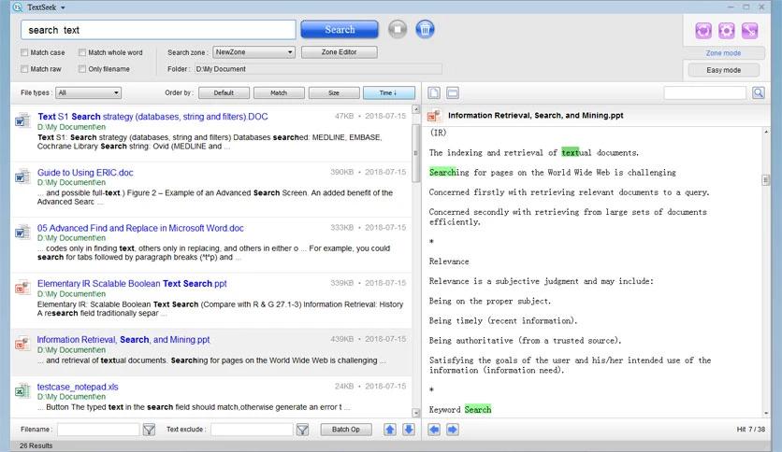Click the down arrow beside Batch Op
This screenshot has height=452, width=782.
pyautogui.click(x=408, y=430)
